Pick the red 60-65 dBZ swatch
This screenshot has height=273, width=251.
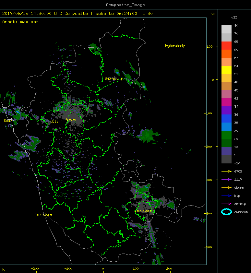[x=226, y=46]
